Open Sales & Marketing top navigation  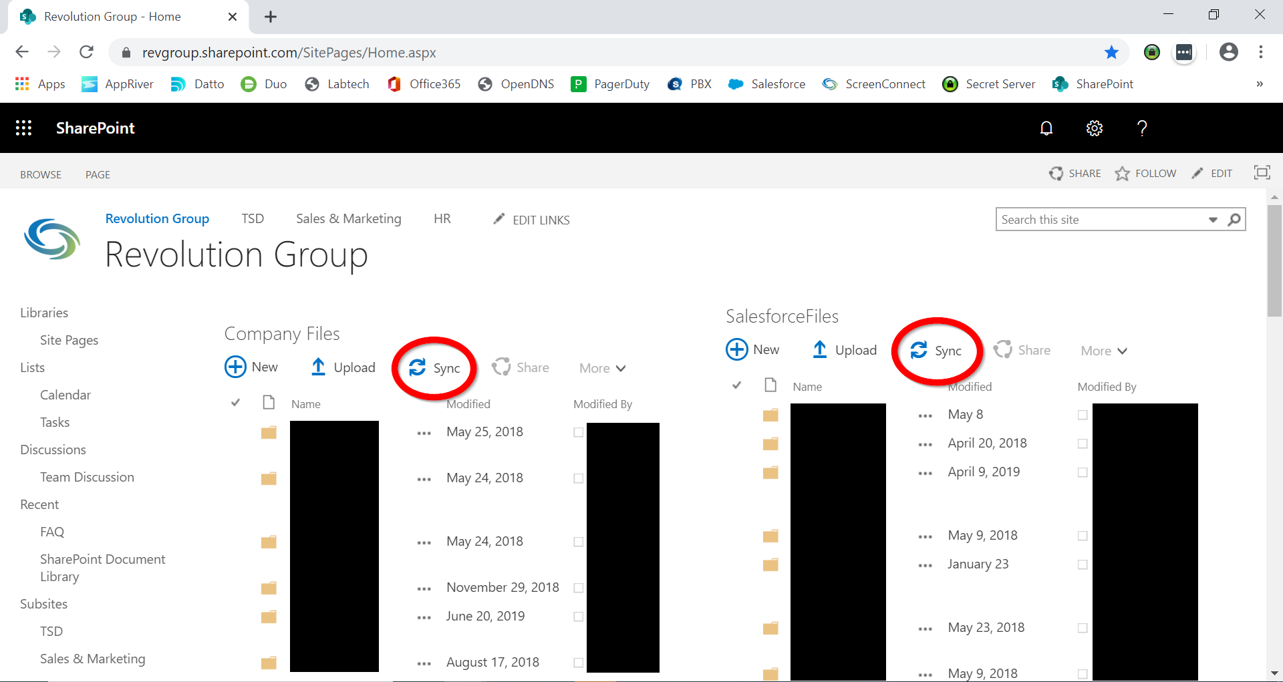point(349,218)
